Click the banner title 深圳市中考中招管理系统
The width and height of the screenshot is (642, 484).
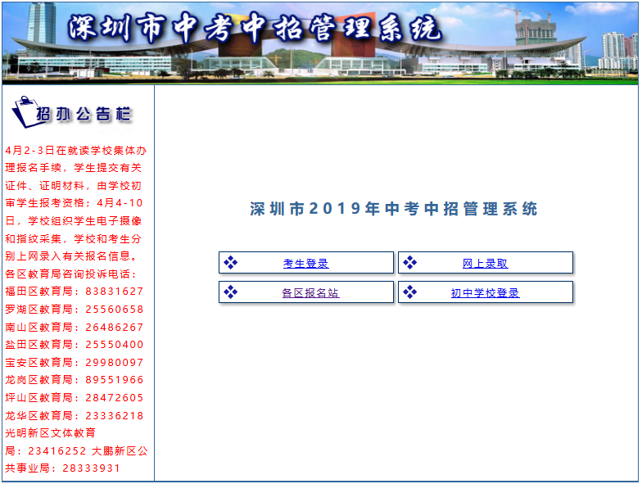(254, 29)
